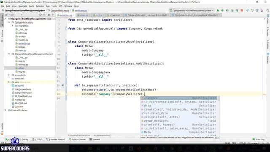Click the profiler run icon in toolbar
270x152 pixels.
click(232, 11)
